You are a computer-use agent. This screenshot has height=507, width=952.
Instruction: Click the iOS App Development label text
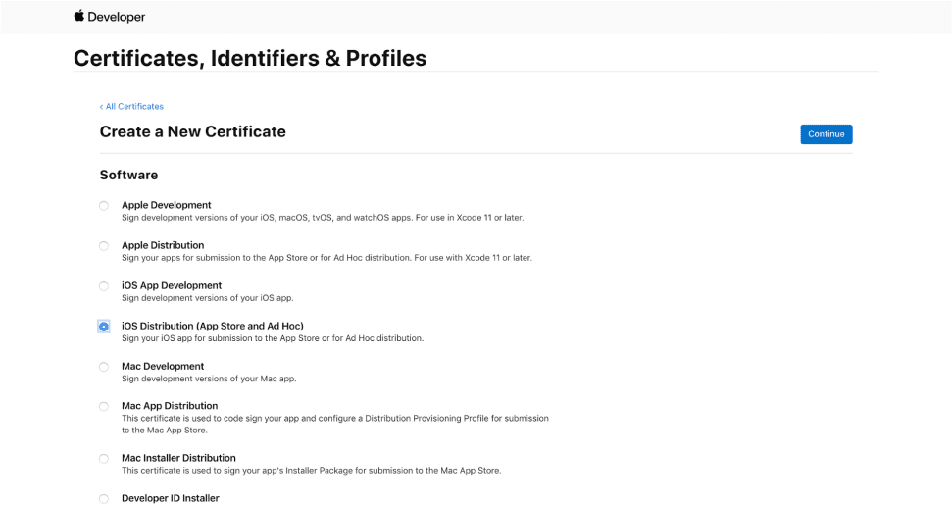point(172,285)
